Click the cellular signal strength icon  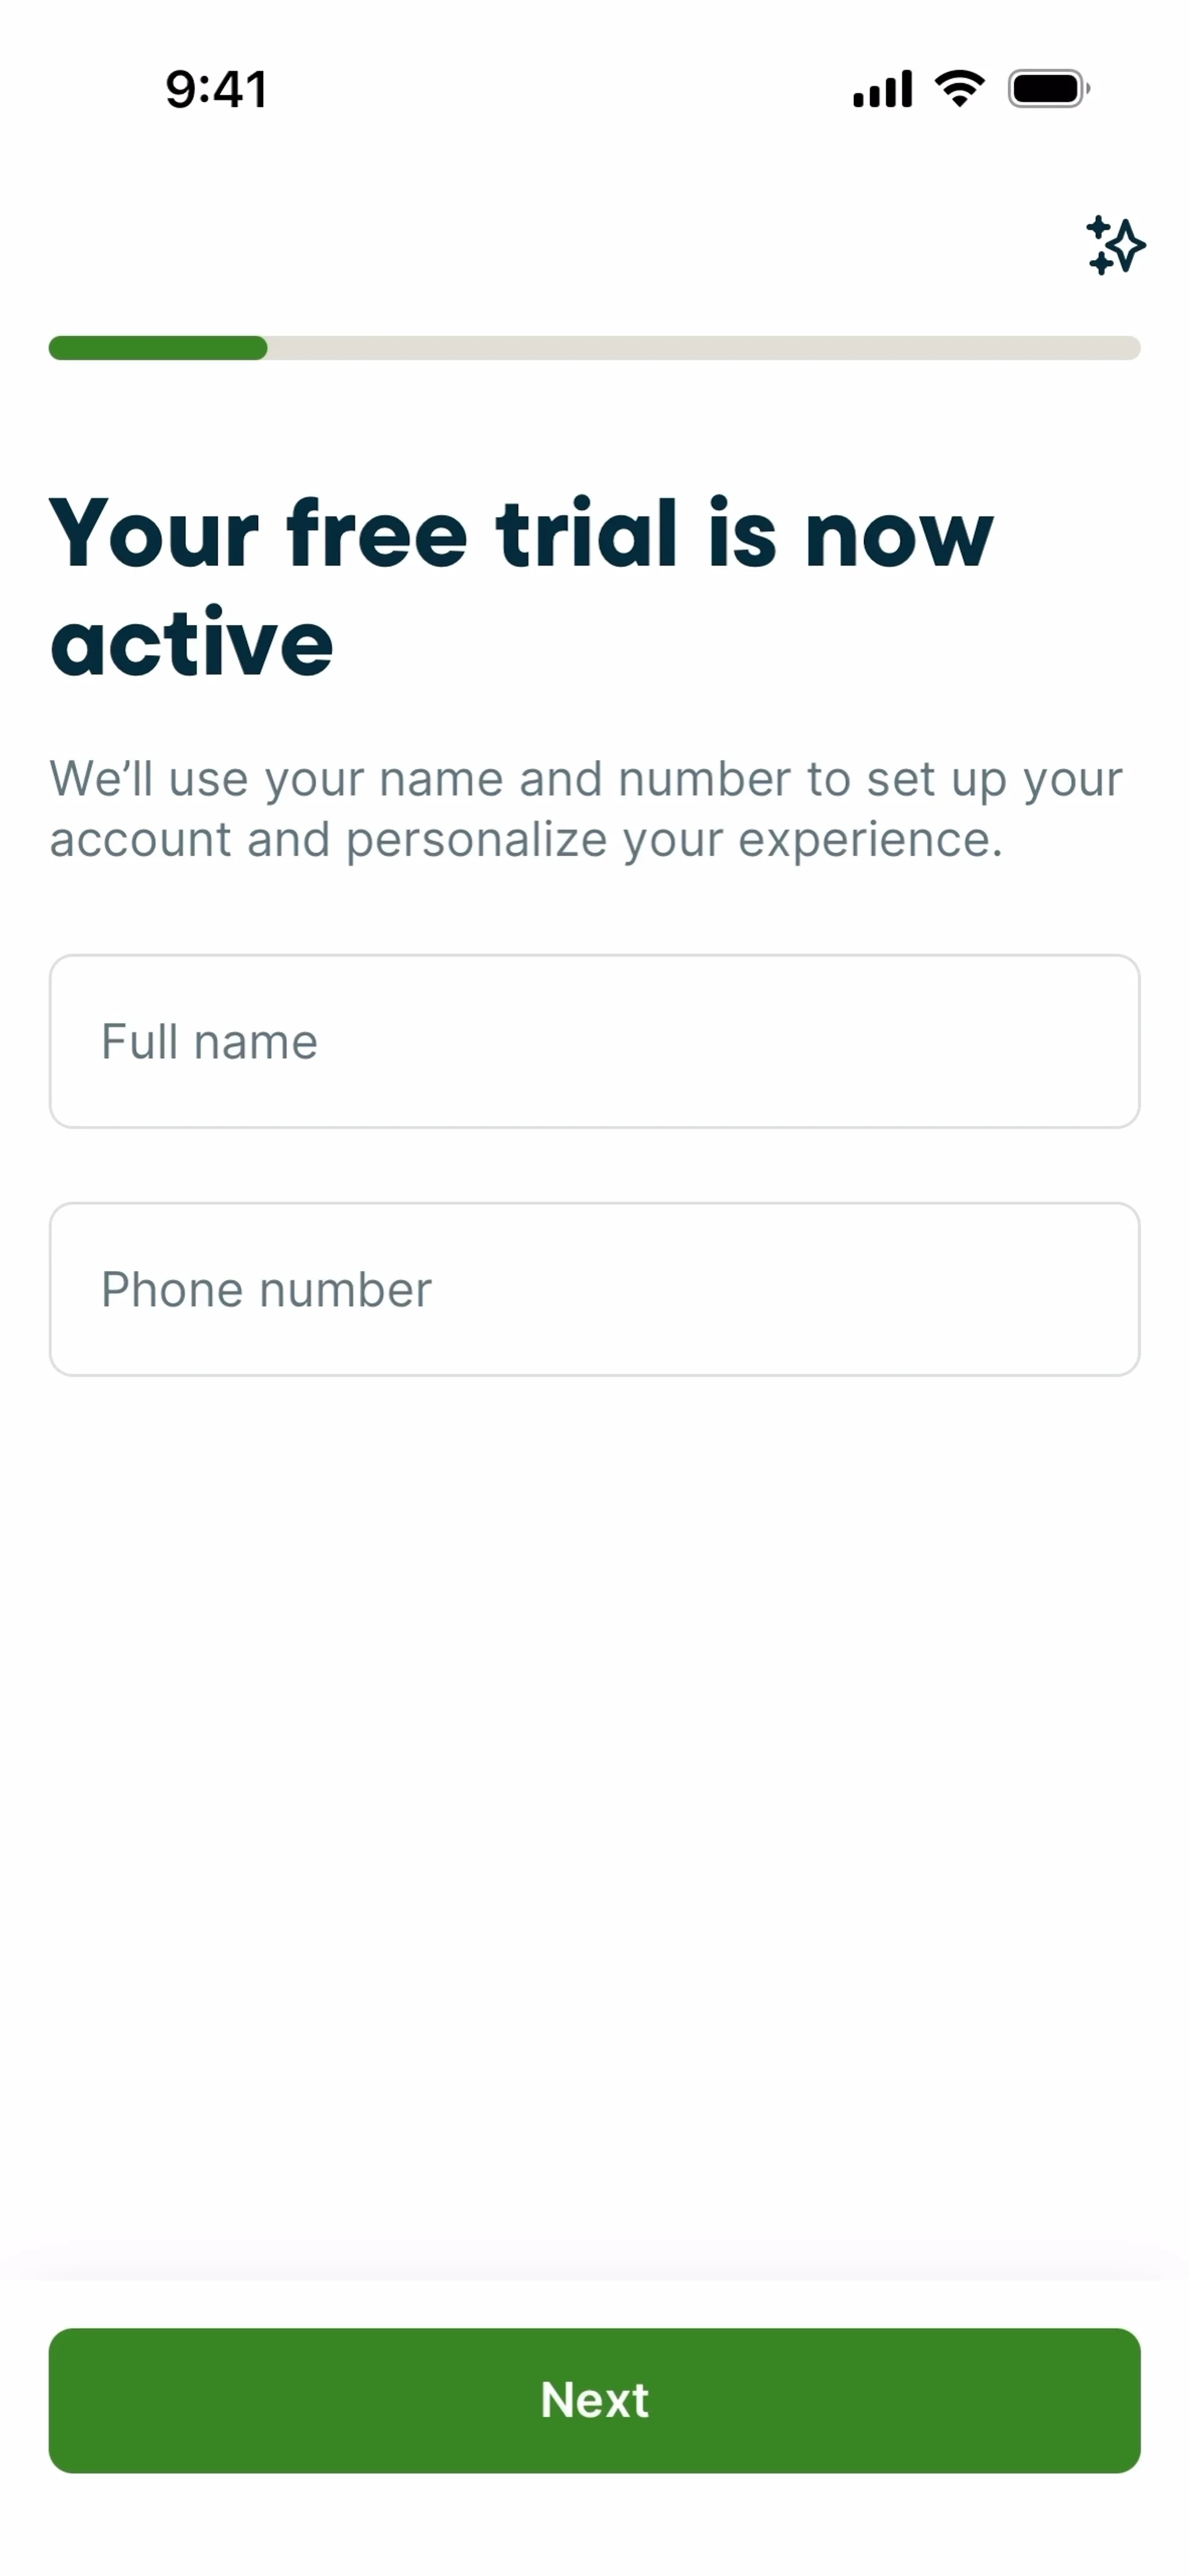click(x=882, y=89)
